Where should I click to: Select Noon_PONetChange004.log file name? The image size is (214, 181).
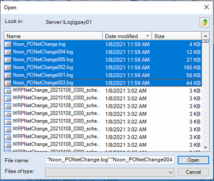pyautogui.click(x=43, y=52)
